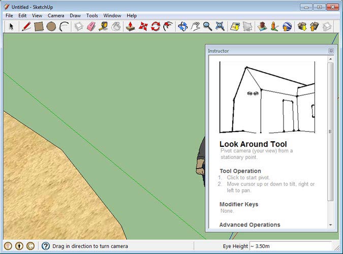343x254 pixels.
Task: Open the Tools menu
Action: [x=92, y=16]
